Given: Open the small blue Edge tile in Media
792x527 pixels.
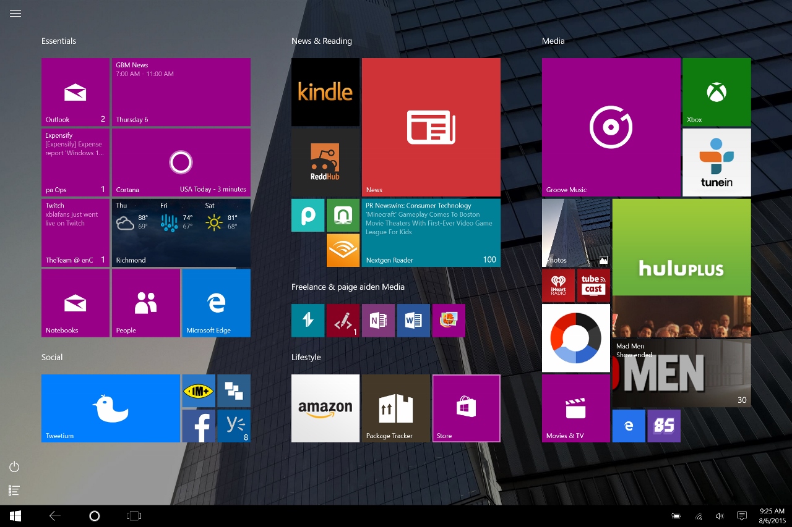Looking at the screenshot, I should tap(629, 426).
